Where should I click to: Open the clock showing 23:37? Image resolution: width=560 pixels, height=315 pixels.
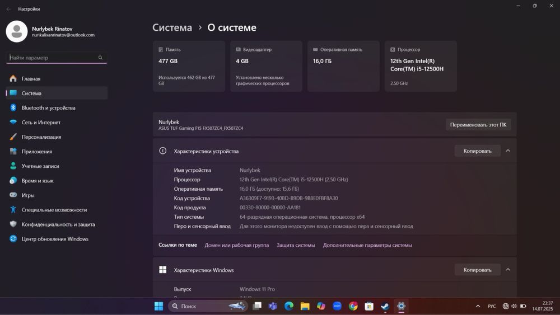coord(543,306)
